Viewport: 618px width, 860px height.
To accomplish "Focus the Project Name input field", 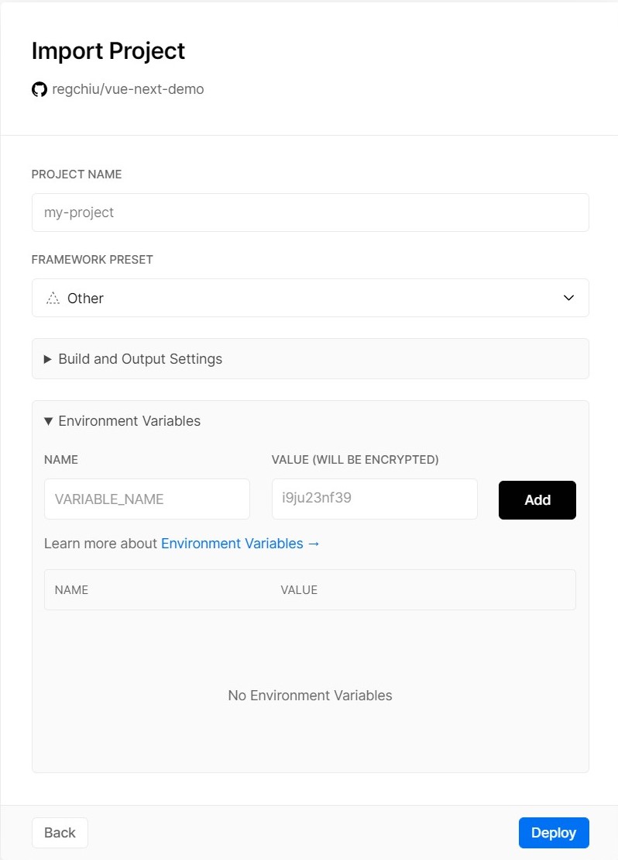I will 310,212.
